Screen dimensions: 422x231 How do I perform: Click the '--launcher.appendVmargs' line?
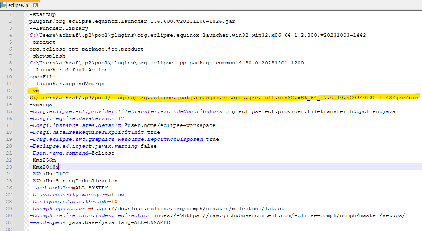[67, 84]
